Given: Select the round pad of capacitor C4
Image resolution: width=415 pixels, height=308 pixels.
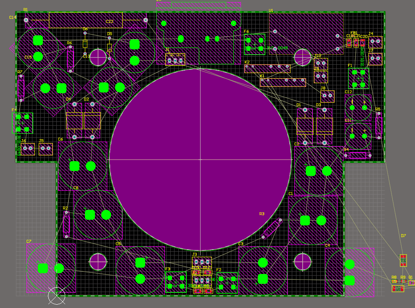Looking at the screenshot, I should [350, 264].
